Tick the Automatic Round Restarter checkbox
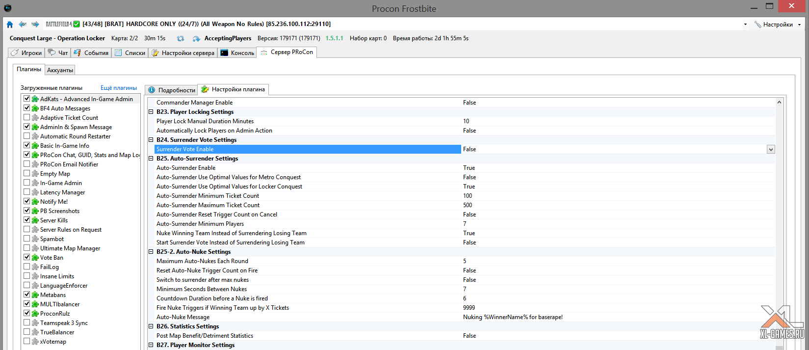Image resolution: width=809 pixels, height=350 pixels. tap(27, 136)
